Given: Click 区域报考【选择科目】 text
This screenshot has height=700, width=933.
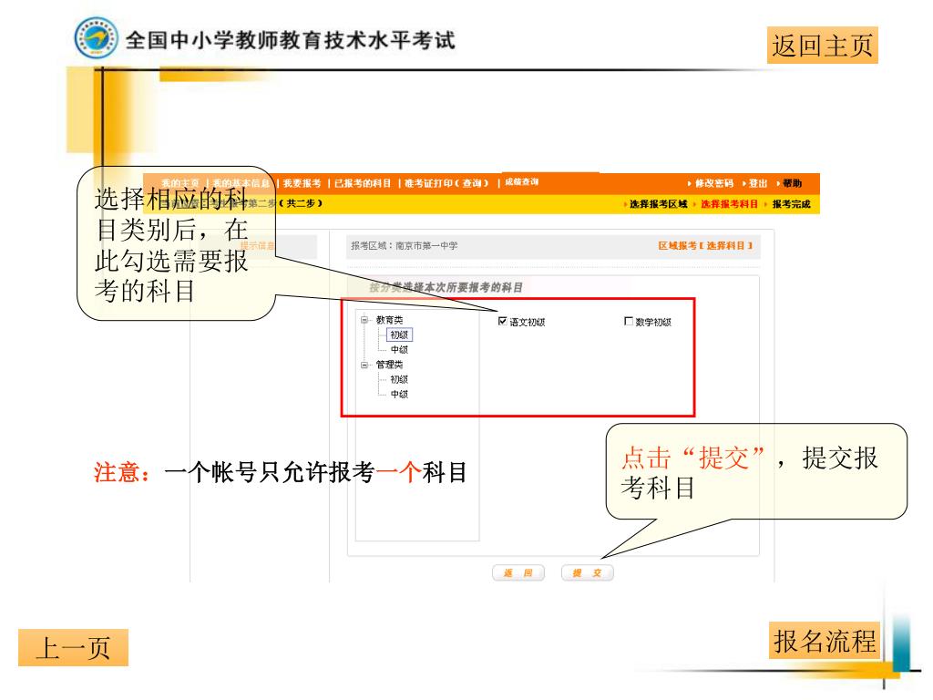Looking at the screenshot, I should [x=706, y=246].
